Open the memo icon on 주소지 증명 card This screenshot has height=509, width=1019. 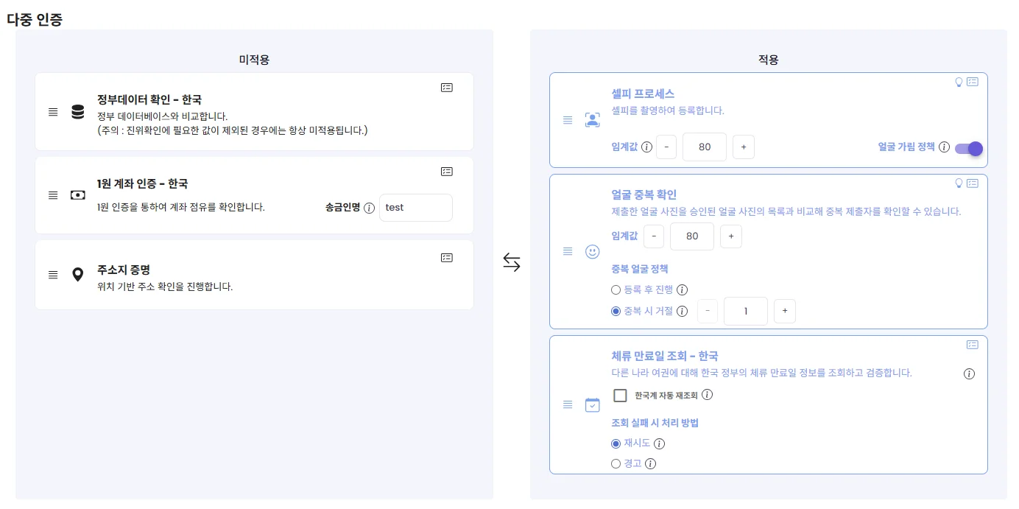(447, 257)
